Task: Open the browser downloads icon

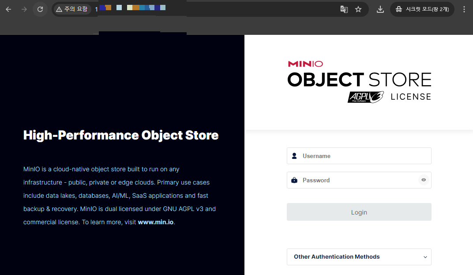Action: (x=380, y=9)
